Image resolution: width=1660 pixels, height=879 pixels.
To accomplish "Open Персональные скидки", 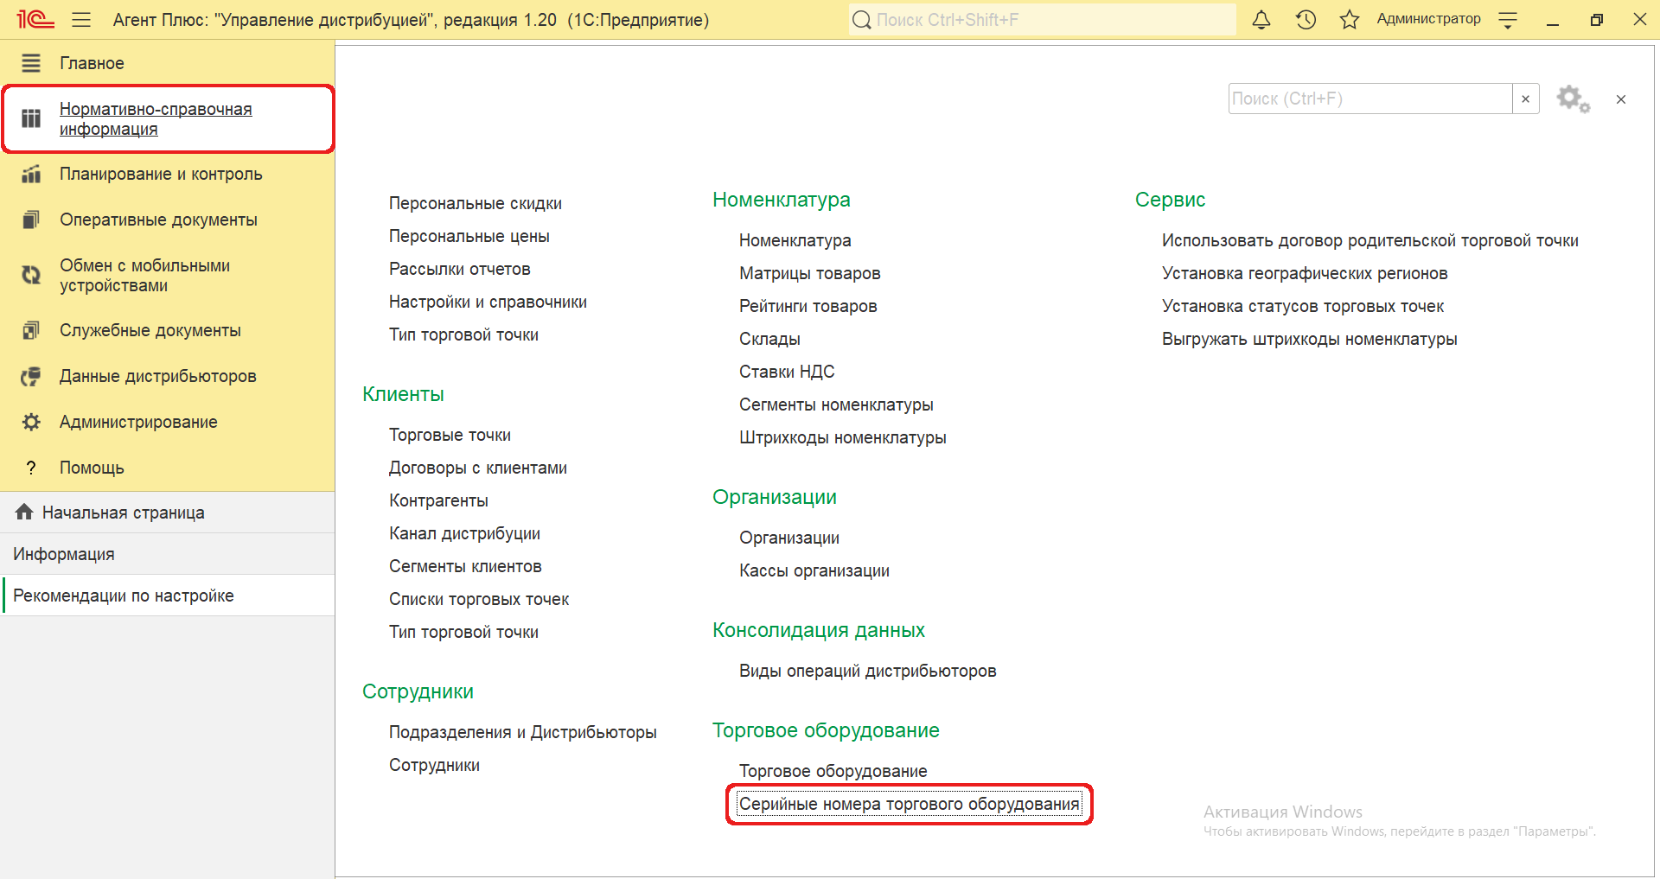I will [x=475, y=203].
